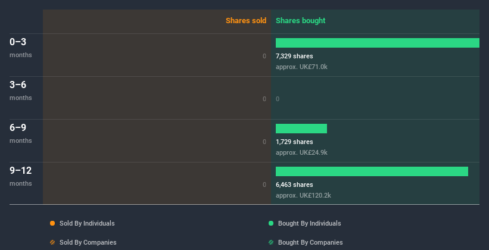Select the approx. UK£24.9k value
The height and width of the screenshot is (250, 489).
tap(301, 152)
